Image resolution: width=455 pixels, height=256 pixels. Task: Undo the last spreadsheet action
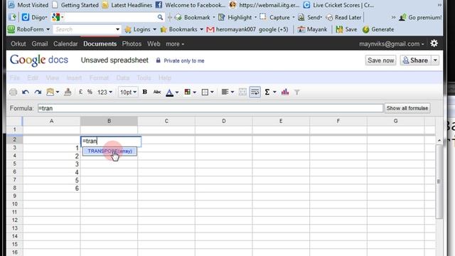(26, 92)
